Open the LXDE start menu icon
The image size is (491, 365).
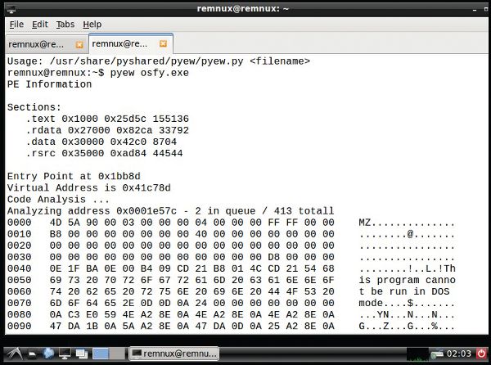(x=15, y=354)
